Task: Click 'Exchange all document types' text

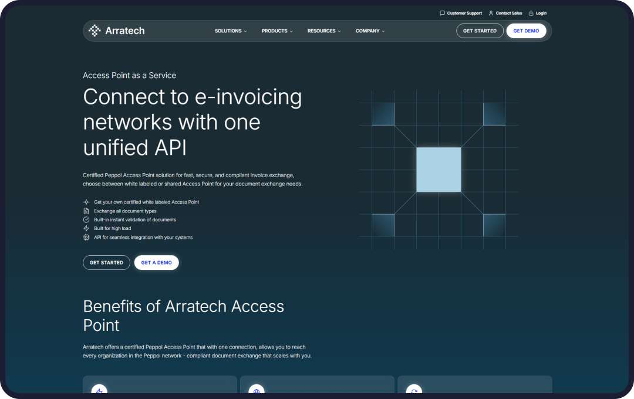Action: pos(125,211)
